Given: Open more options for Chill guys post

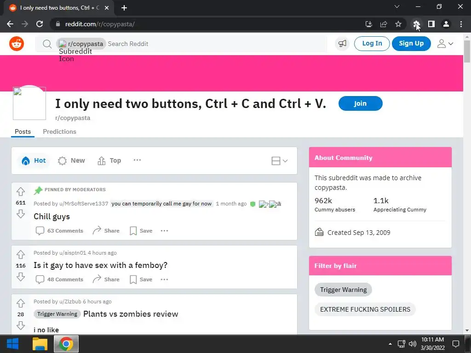Looking at the screenshot, I should [164, 231].
